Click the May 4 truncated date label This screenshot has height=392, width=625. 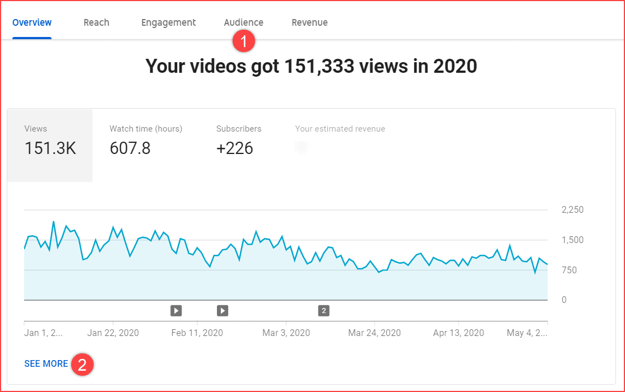click(526, 333)
